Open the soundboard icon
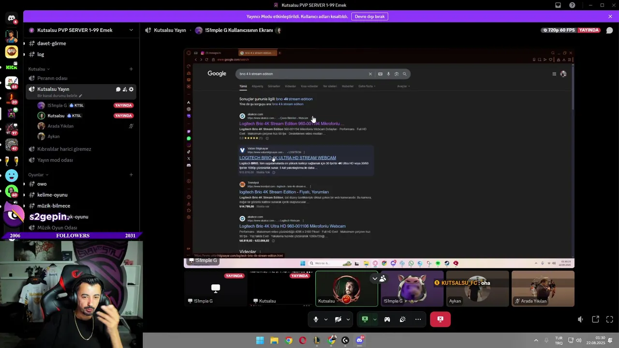This screenshot has width=619, height=348. [402, 319]
